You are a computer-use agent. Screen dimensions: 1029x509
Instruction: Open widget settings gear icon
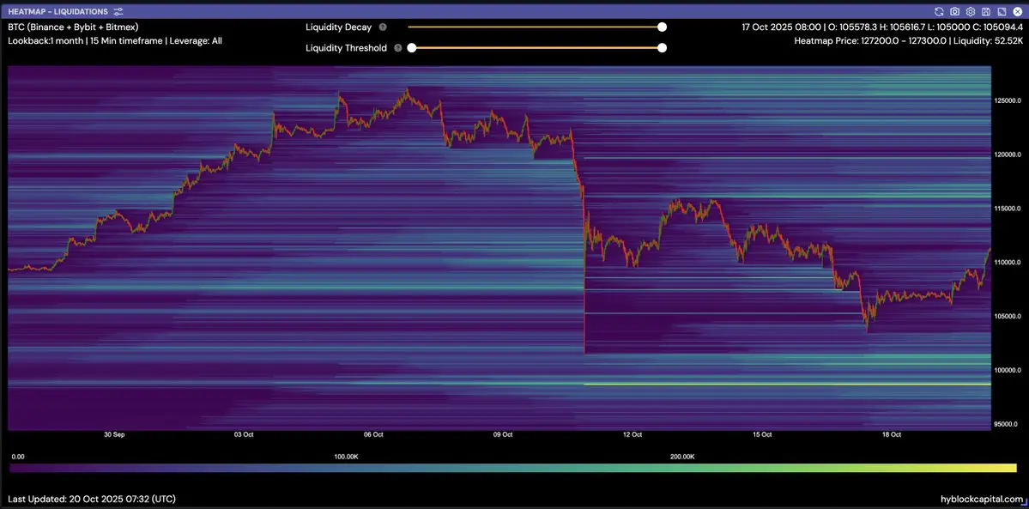[971, 12]
